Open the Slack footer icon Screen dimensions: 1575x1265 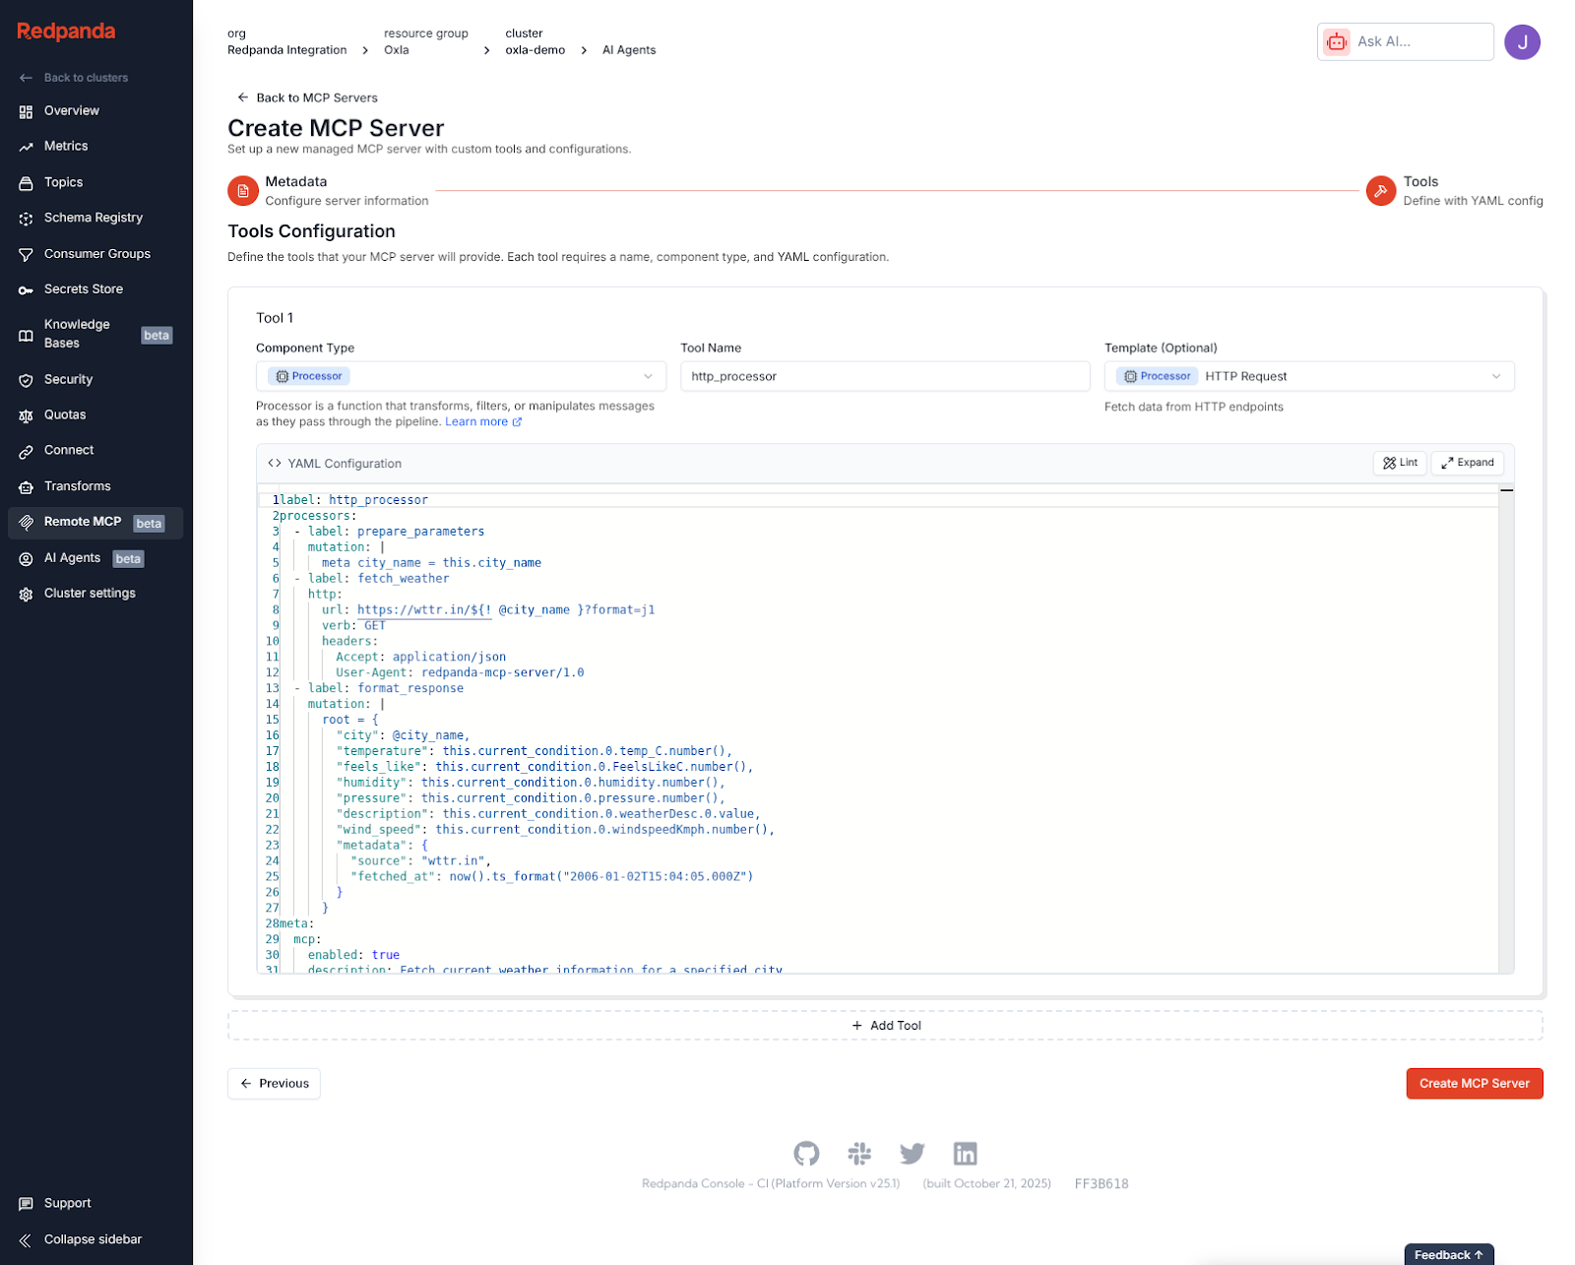click(x=859, y=1154)
